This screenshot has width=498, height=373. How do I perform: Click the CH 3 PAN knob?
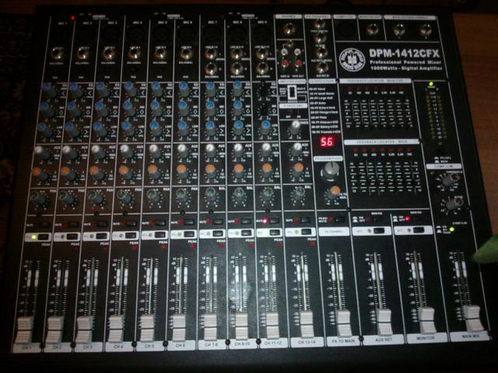(x=96, y=197)
